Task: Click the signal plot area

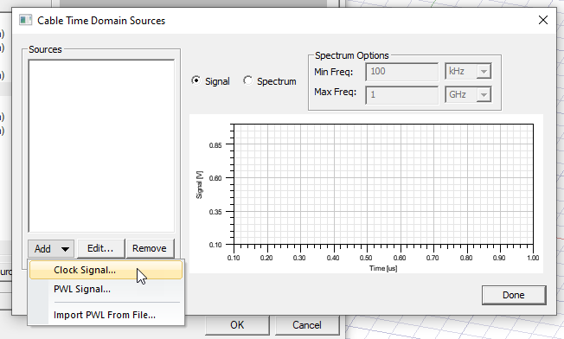Action: click(x=383, y=184)
